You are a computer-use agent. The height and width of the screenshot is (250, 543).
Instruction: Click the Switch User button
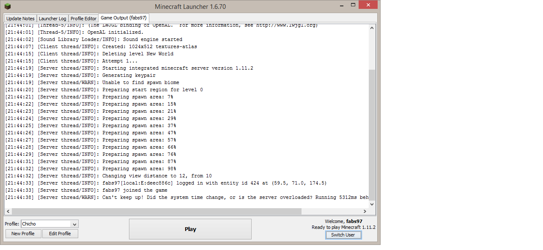343,235
